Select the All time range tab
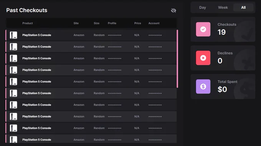Image resolution: width=261 pixels, height=146 pixels. click(243, 8)
